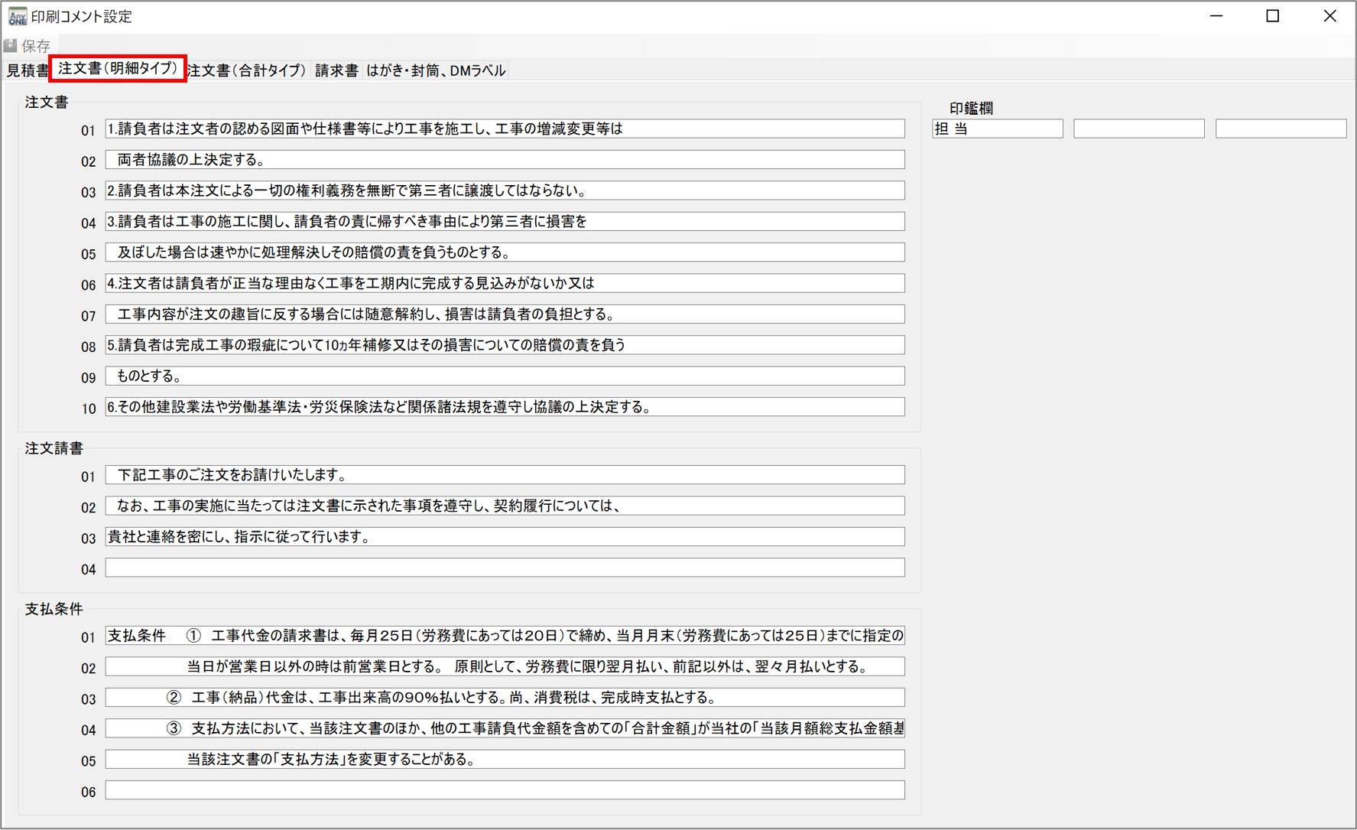1357x830 pixels.
Task: Click 注文請書 line 01 下記工事 field
Action: click(x=505, y=475)
